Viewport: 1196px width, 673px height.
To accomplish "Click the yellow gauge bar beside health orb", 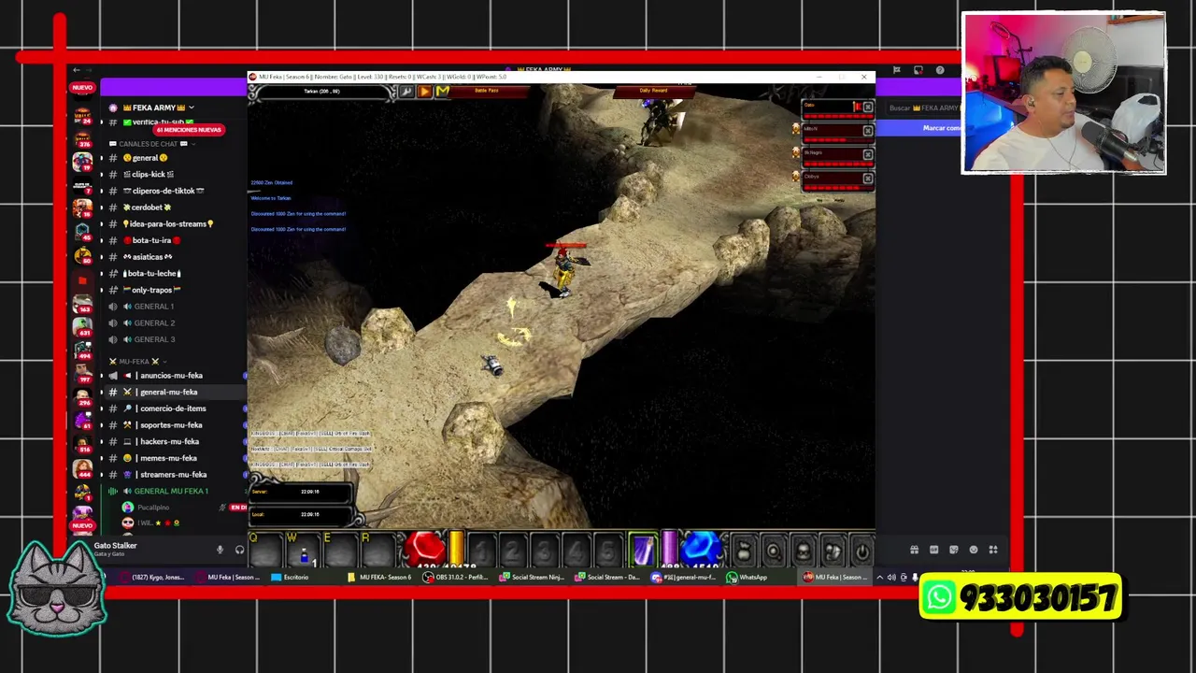I will click(456, 550).
